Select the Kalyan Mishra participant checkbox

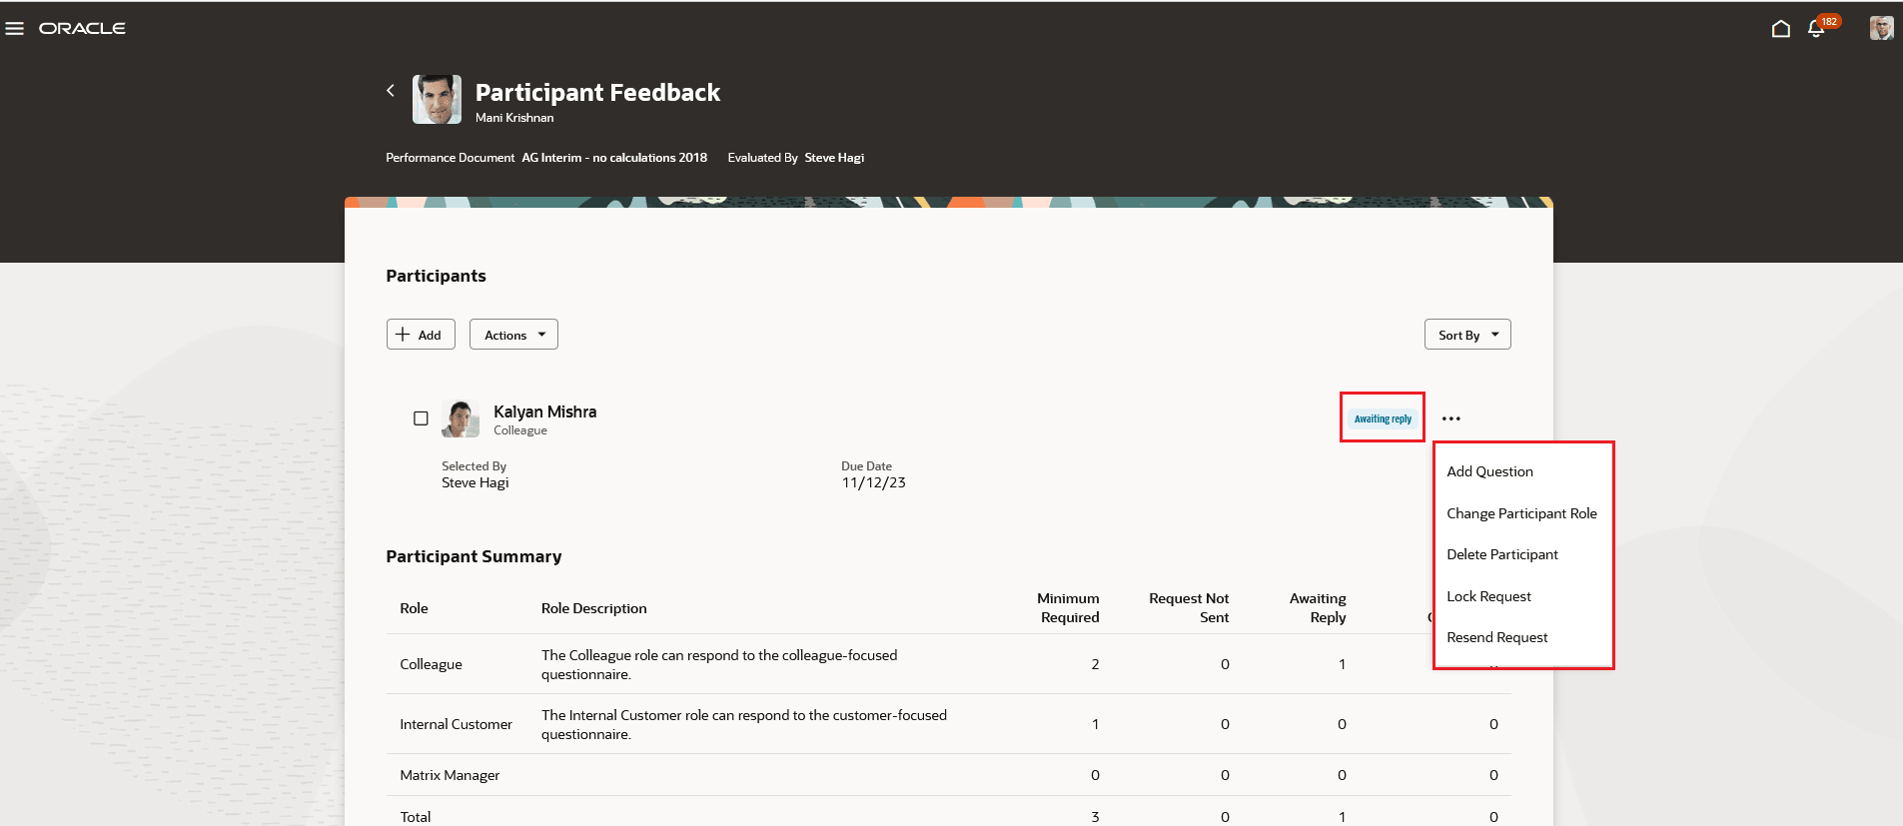click(421, 418)
